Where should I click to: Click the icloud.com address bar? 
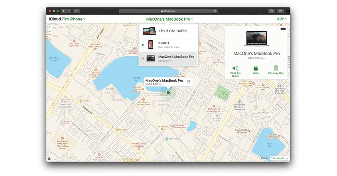click(x=168, y=11)
